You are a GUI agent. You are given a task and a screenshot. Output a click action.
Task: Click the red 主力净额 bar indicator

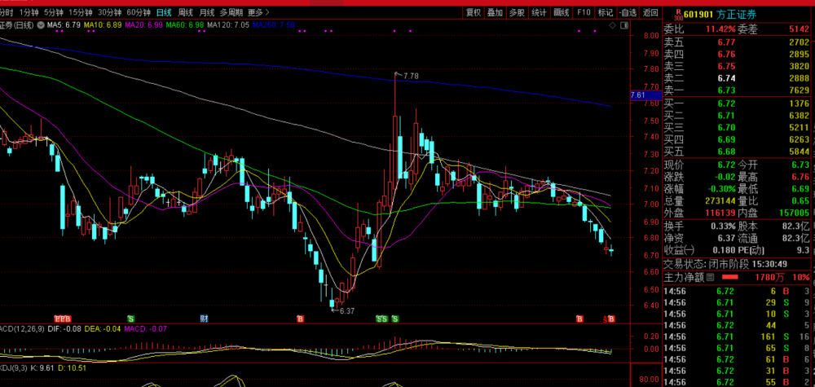730,278
